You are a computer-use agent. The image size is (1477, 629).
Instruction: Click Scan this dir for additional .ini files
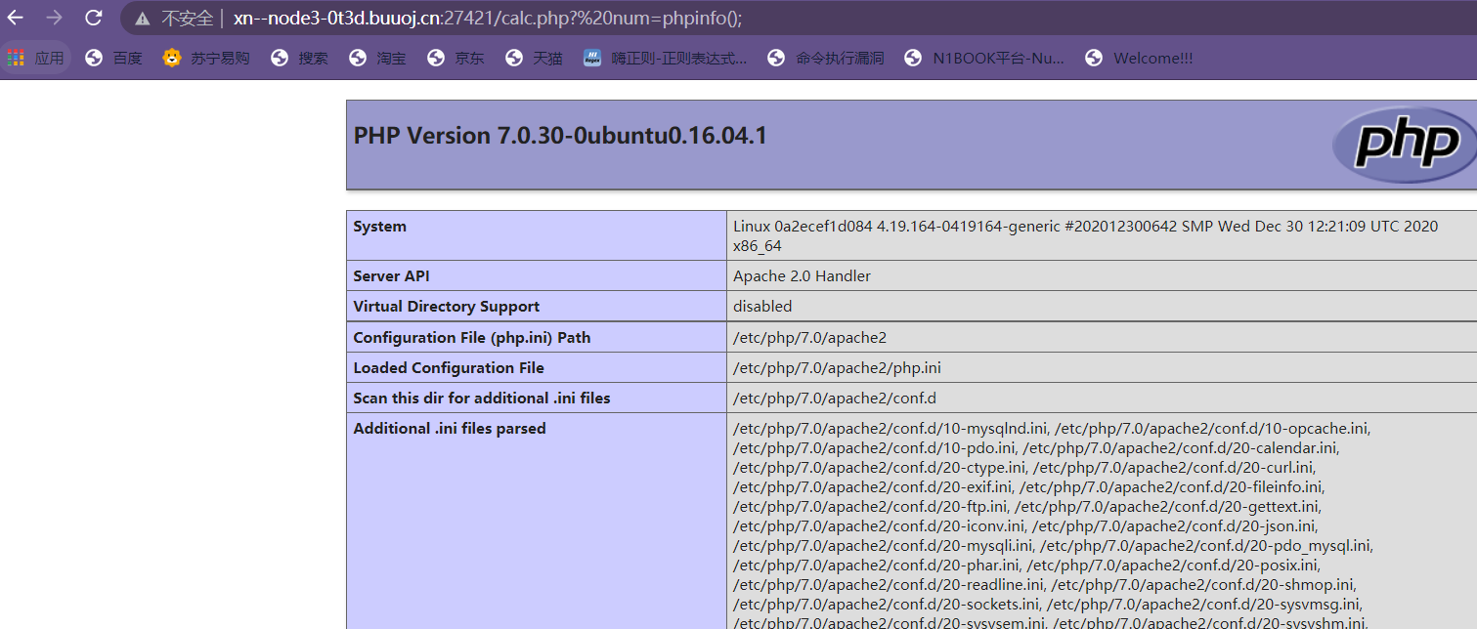point(482,398)
